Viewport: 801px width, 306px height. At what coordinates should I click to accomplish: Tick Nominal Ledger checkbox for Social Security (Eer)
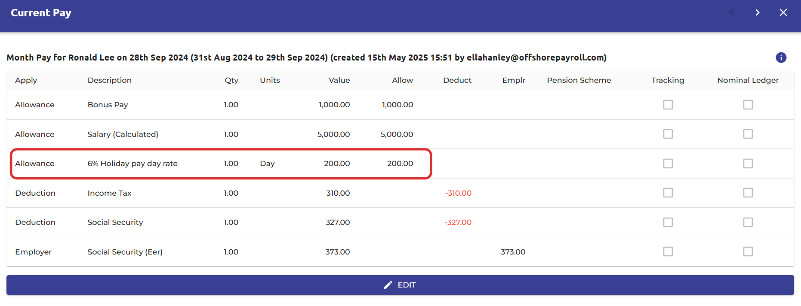[748, 251]
